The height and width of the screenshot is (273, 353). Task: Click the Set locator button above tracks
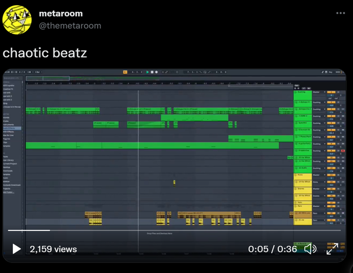[x=297, y=85]
